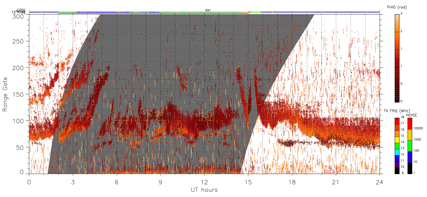The width and height of the screenshot is (427, 197).
Task: Click the yellow swatch in TX FRQ scale
Action: click(x=397, y=139)
